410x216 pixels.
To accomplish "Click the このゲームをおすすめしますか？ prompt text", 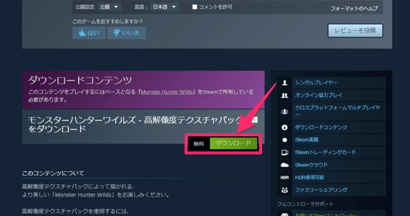I will tap(108, 21).
